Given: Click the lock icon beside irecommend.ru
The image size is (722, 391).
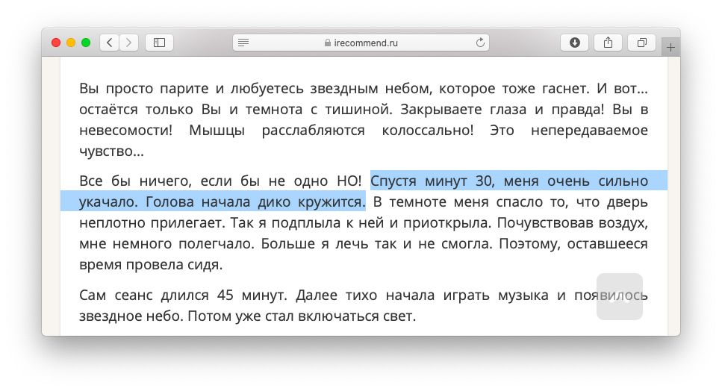Looking at the screenshot, I should pos(327,43).
